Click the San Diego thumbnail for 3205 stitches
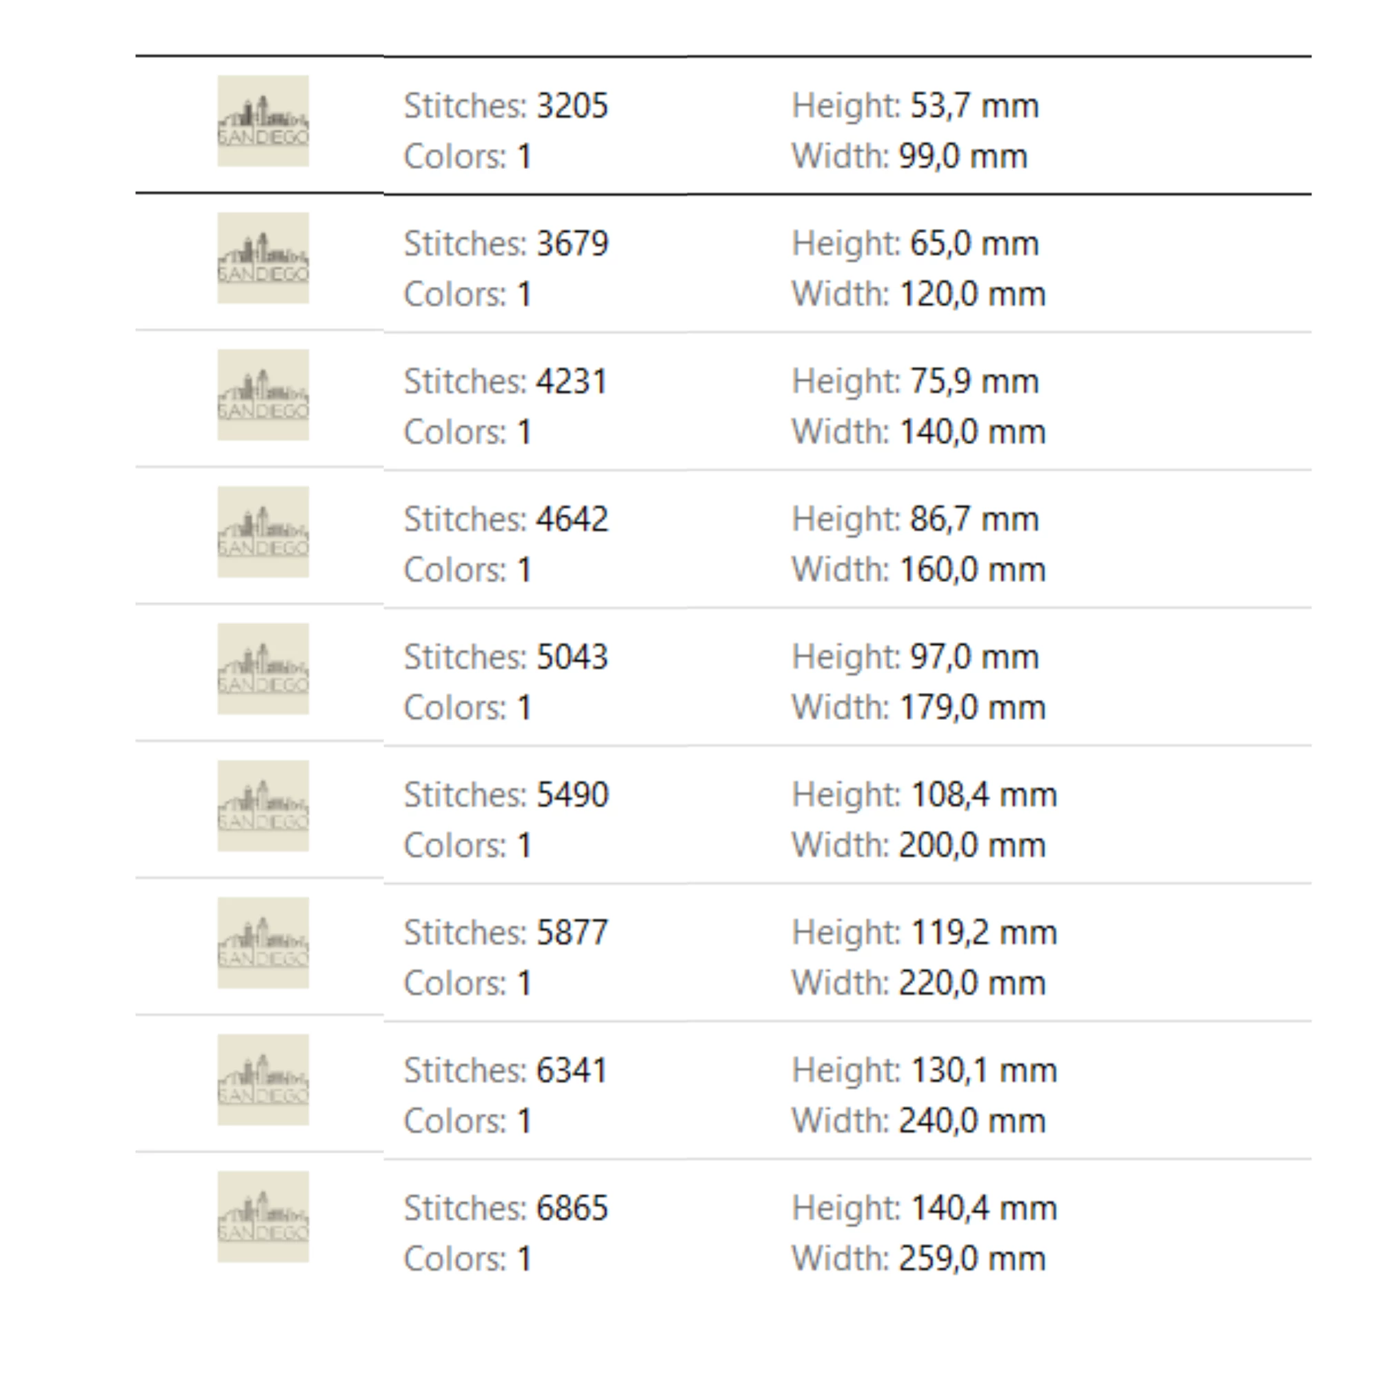 click(263, 121)
